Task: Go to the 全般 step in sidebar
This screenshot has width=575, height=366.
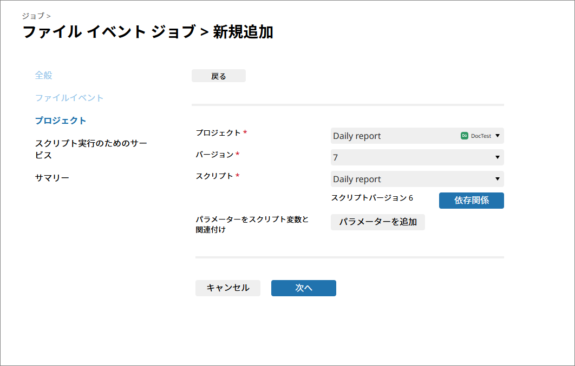Action: 44,75
